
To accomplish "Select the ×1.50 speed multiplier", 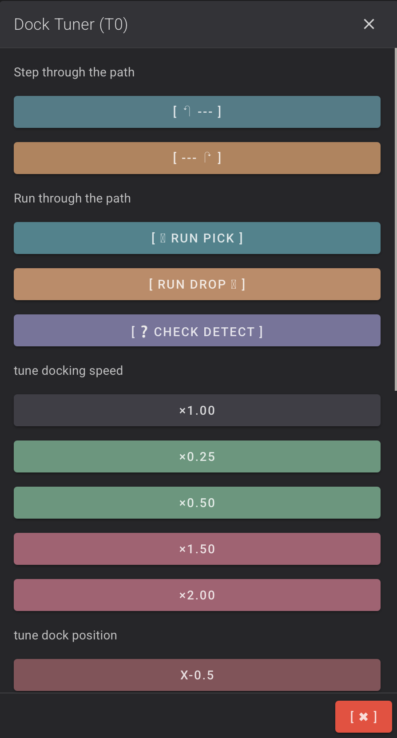I will 197,549.
